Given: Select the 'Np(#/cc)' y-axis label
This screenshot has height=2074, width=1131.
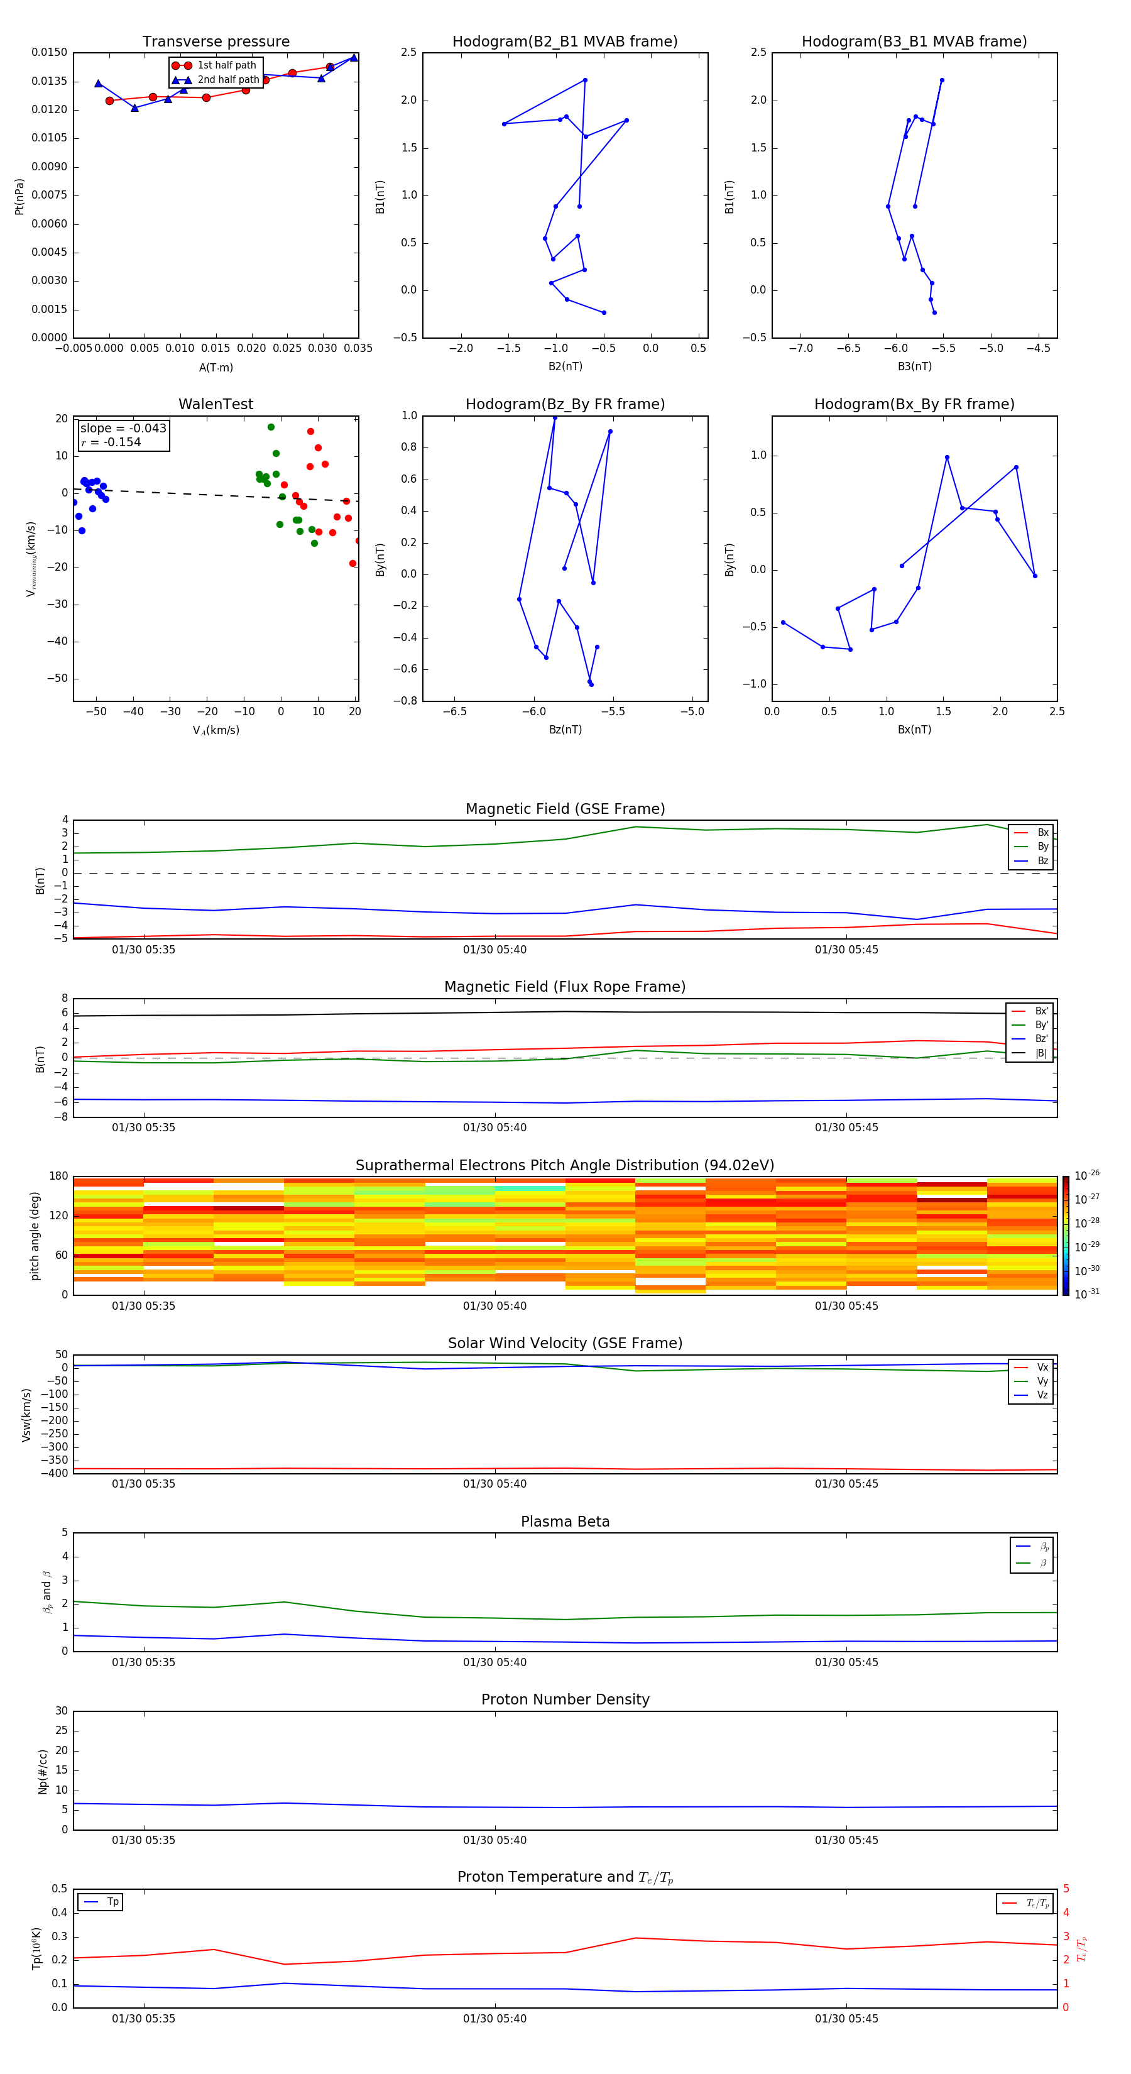Looking at the screenshot, I should (x=43, y=1771).
